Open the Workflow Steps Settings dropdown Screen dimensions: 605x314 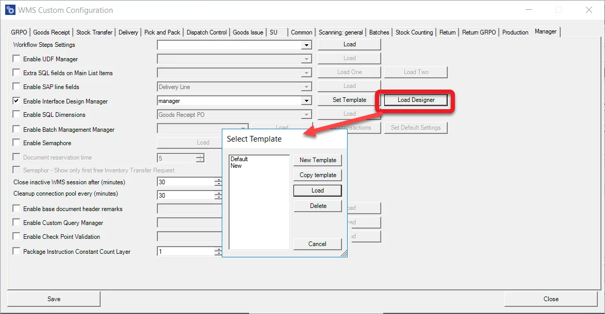[307, 44]
